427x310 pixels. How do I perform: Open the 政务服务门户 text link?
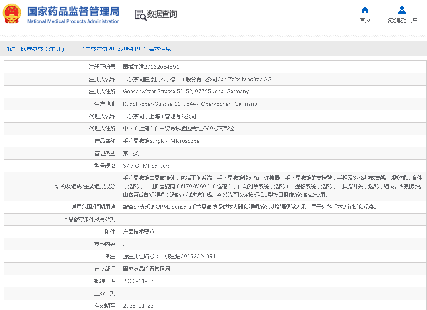[x=402, y=20]
